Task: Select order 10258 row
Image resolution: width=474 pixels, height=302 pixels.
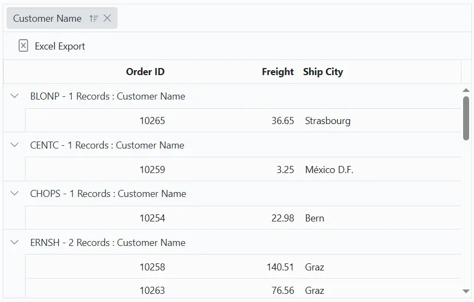Action: click(152, 267)
